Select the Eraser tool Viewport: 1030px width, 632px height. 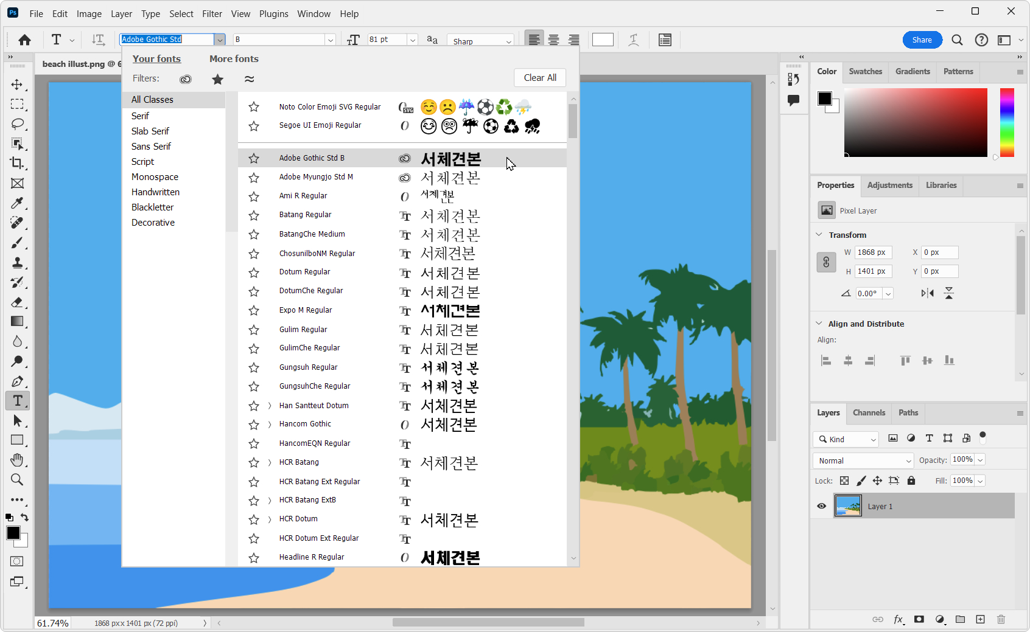click(17, 302)
